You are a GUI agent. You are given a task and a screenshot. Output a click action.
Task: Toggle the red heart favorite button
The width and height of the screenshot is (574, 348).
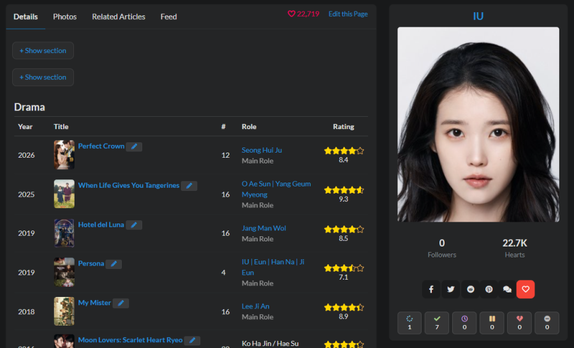point(526,289)
